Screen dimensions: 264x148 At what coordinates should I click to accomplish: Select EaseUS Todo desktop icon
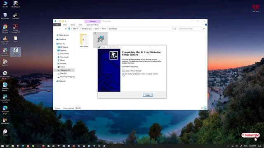pos(5,99)
